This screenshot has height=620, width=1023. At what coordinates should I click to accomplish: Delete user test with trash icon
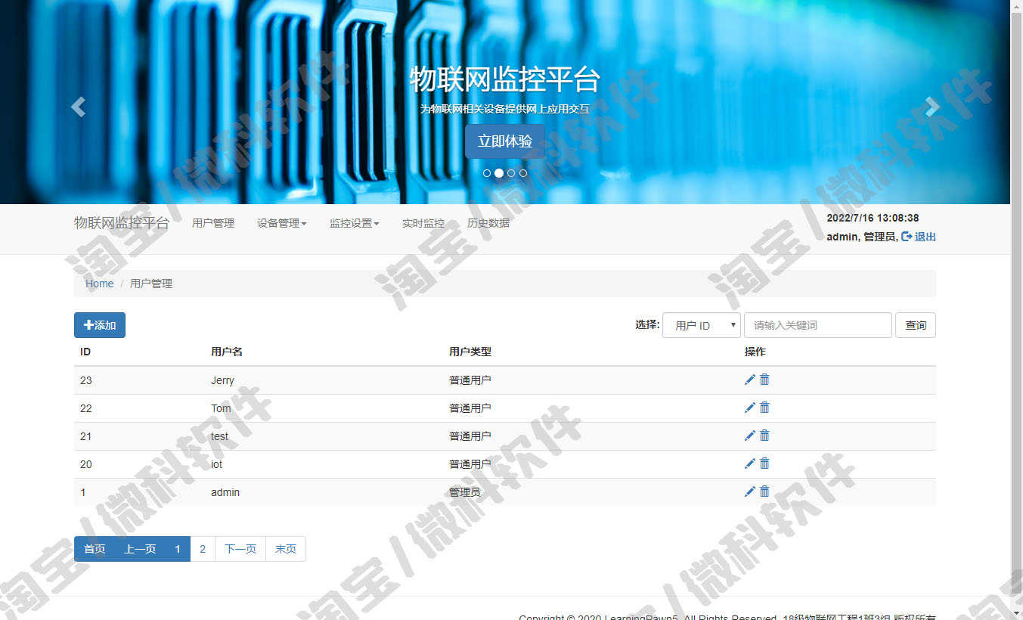(764, 436)
